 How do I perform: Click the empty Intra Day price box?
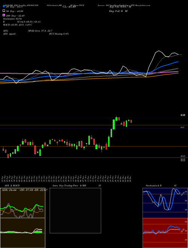[75, 210]
